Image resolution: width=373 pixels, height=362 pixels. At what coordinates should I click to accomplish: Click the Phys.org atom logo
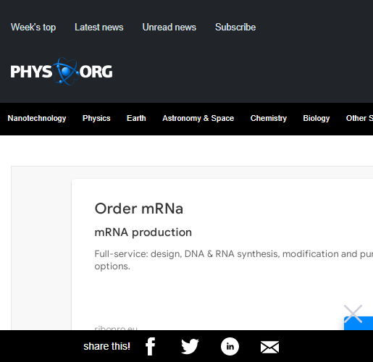62,72
